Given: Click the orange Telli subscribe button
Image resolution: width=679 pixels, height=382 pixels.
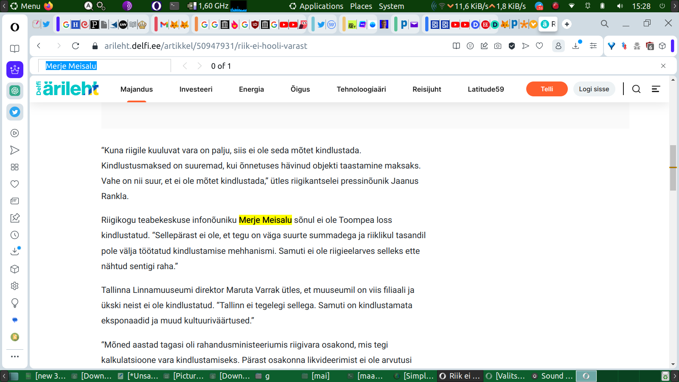Looking at the screenshot, I should (x=547, y=89).
